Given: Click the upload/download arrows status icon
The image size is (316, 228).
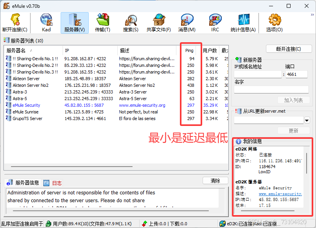Looking at the screenshot, I should pos(144,224).
